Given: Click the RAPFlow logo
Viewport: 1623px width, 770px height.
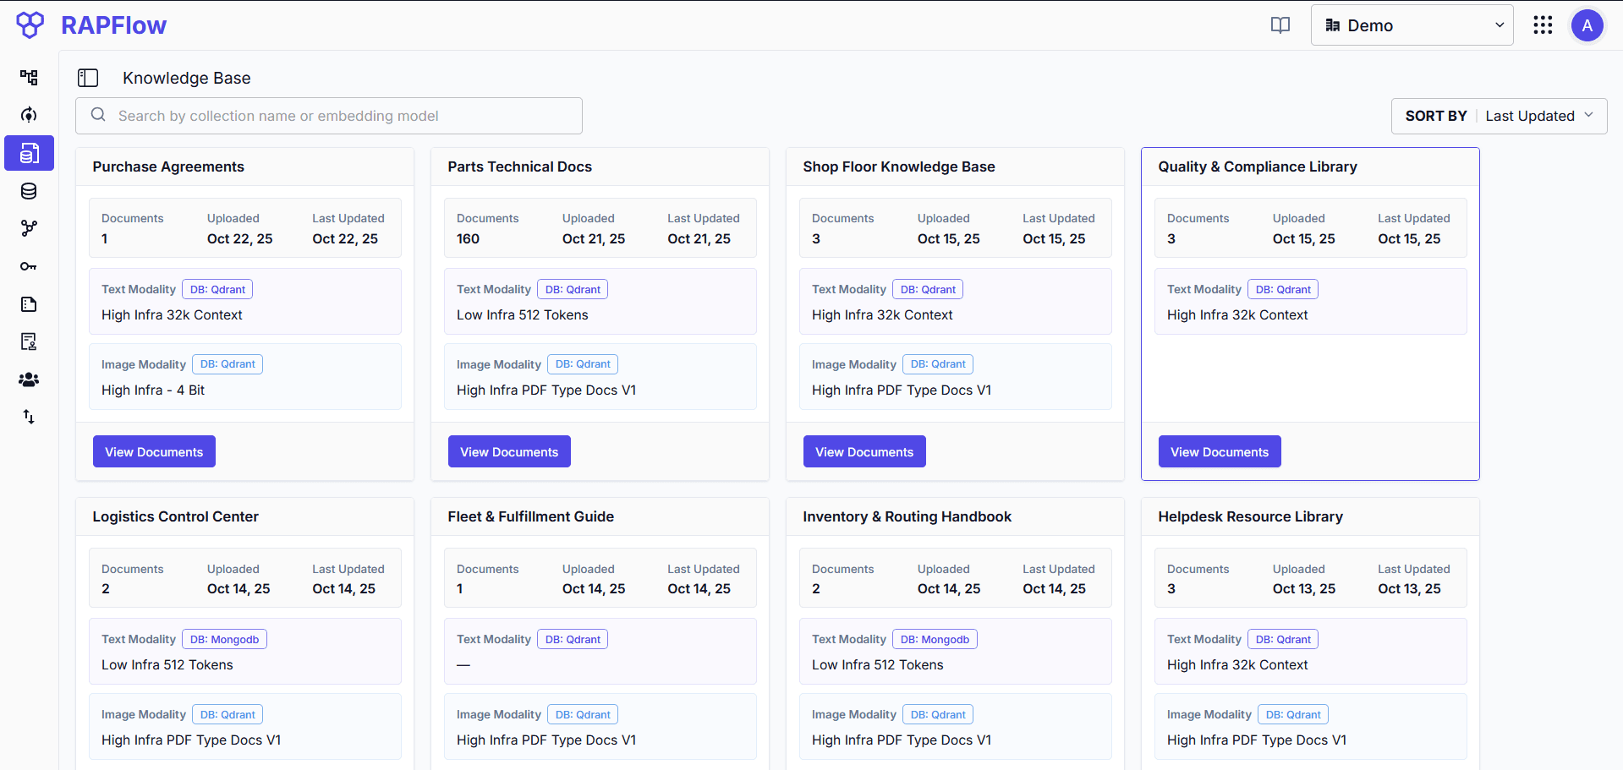Looking at the screenshot, I should 91,25.
